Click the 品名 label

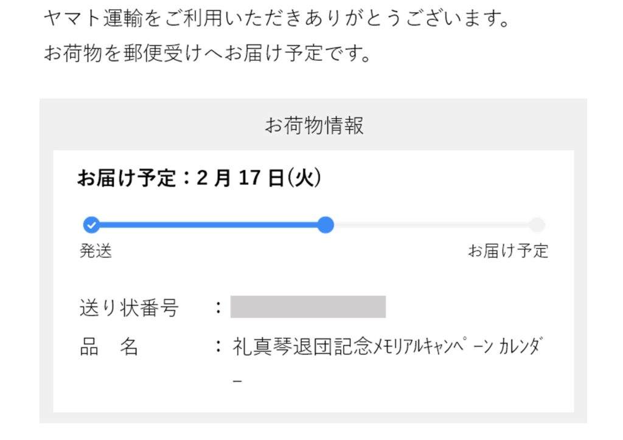[x=110, y=347]
